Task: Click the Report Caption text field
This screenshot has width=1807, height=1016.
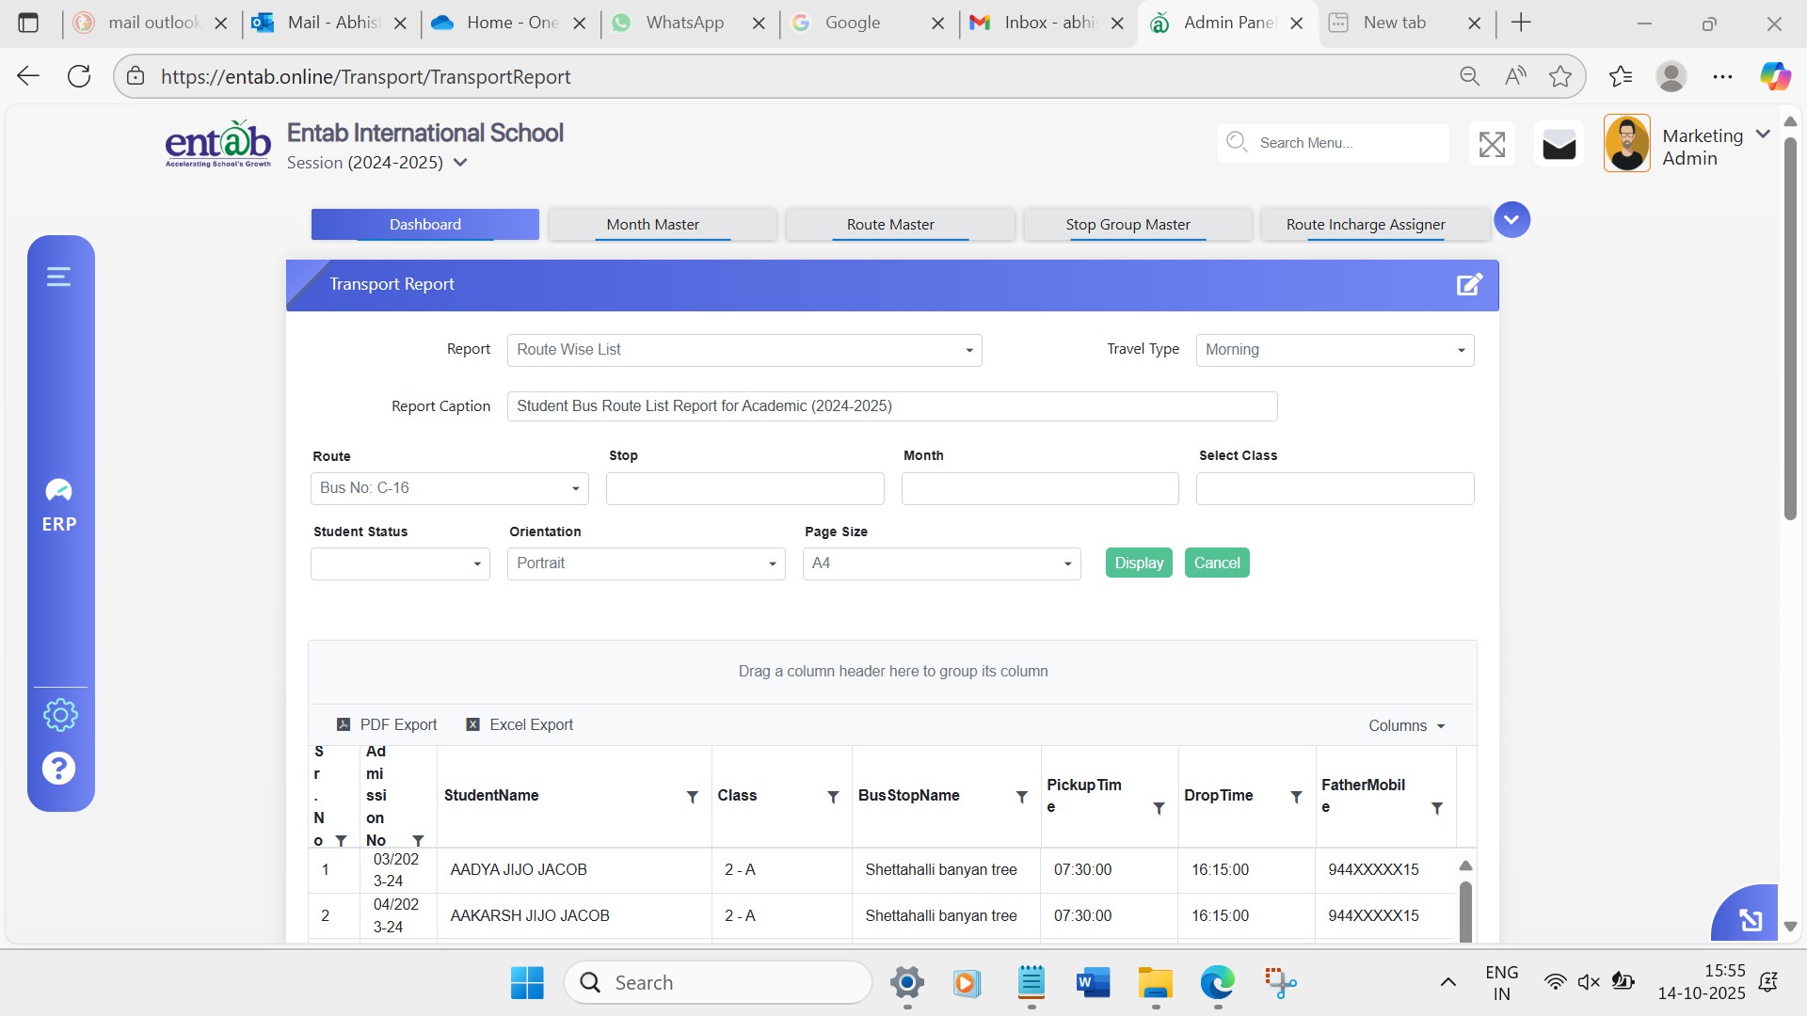Action: click(891, 406)
